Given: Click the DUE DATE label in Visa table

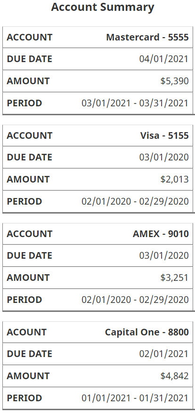Looking at the screenshot, I should coord(30,157).
